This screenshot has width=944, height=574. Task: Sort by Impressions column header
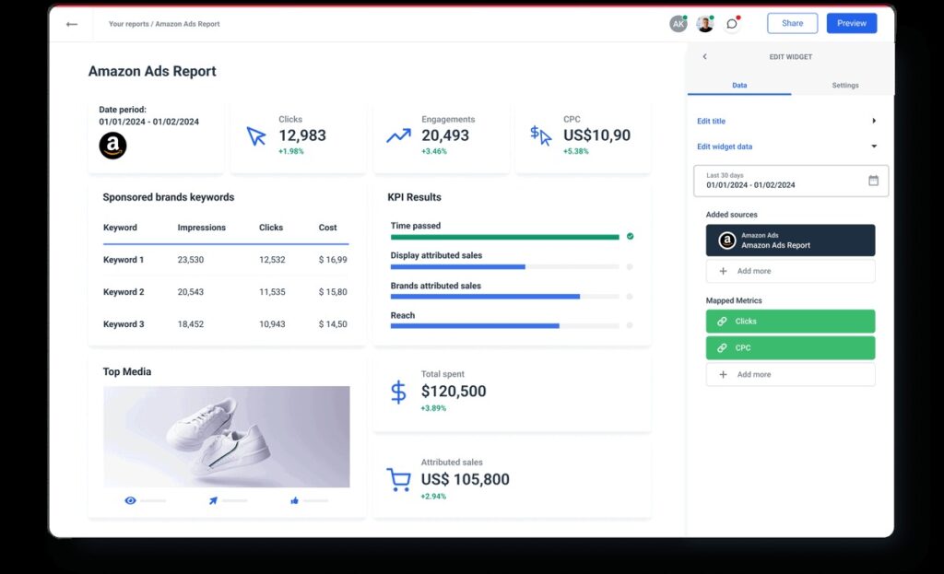coord(201,228)
